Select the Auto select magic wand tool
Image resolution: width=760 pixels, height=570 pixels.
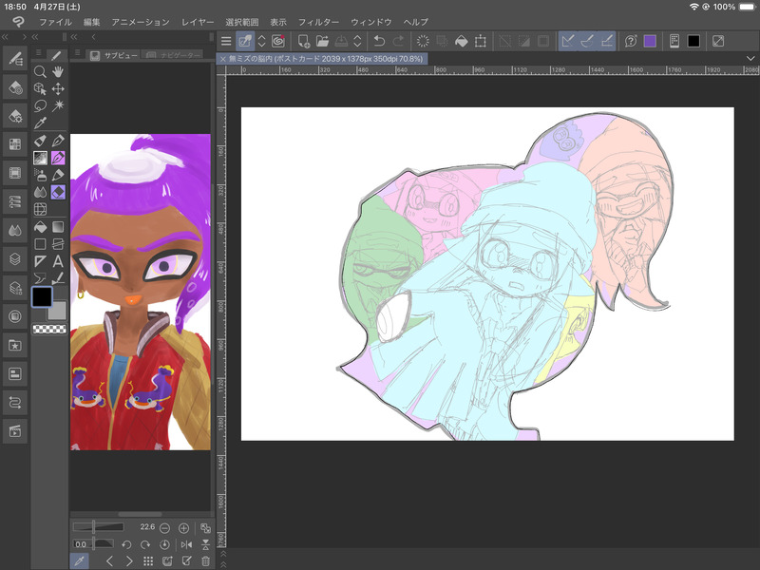coord(58,105)
